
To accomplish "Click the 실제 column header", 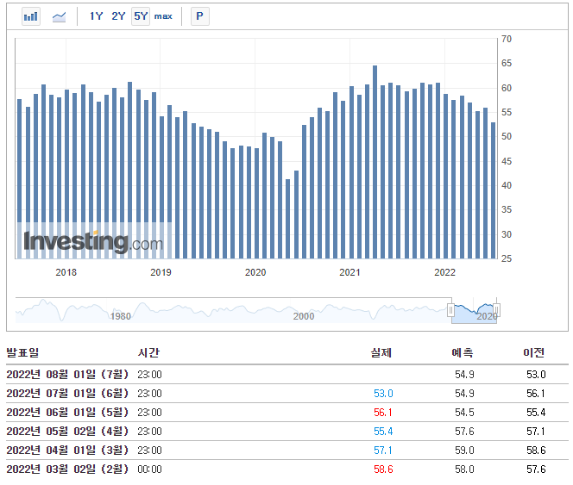I will [381, 352].
